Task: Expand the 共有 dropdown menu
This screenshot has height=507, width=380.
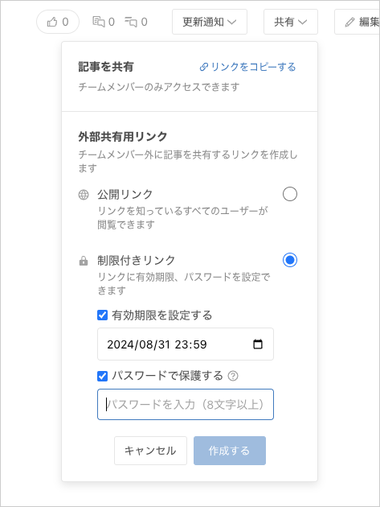Action: pyautogui.click(x=291, y=22)
